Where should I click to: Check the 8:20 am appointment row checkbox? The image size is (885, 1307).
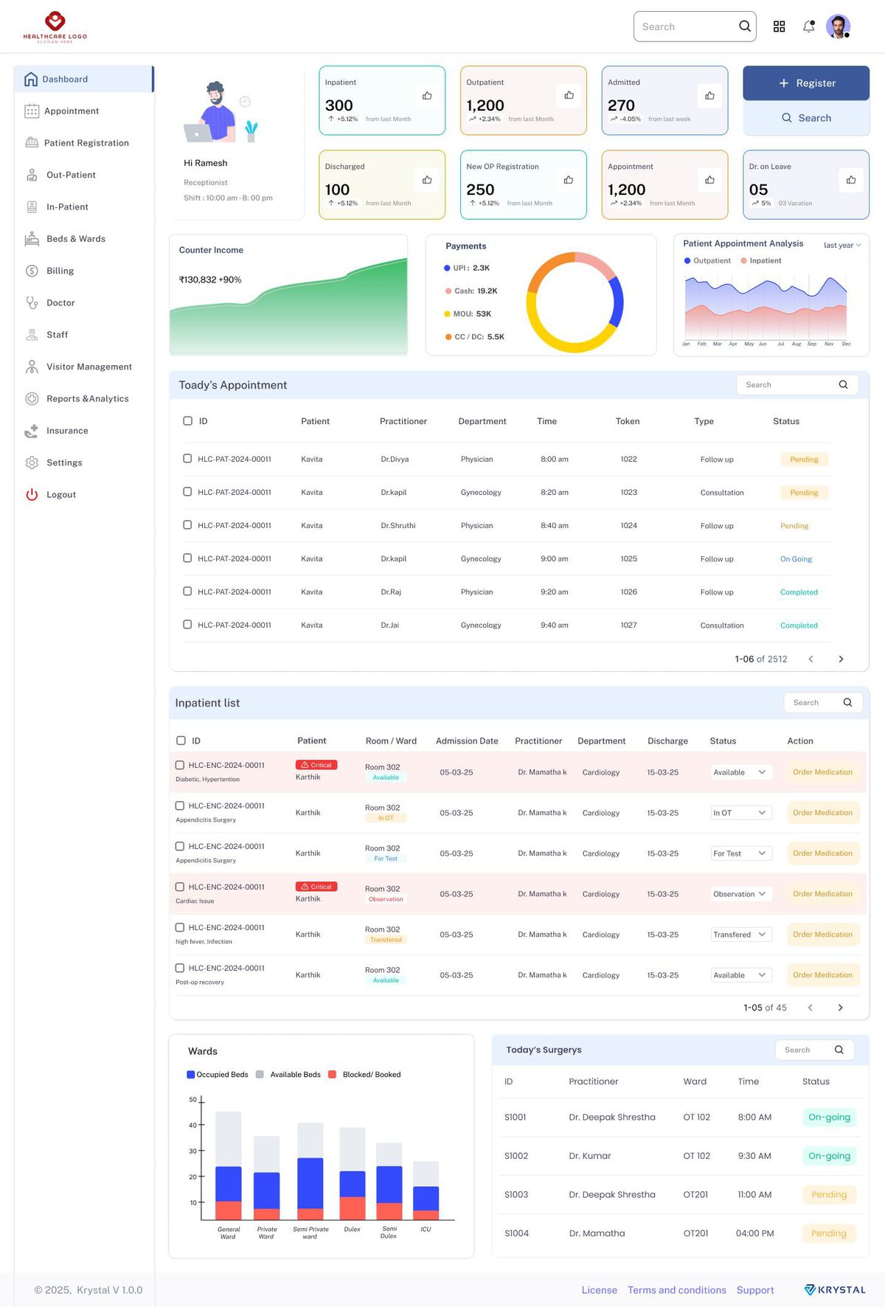click(187, 492)
